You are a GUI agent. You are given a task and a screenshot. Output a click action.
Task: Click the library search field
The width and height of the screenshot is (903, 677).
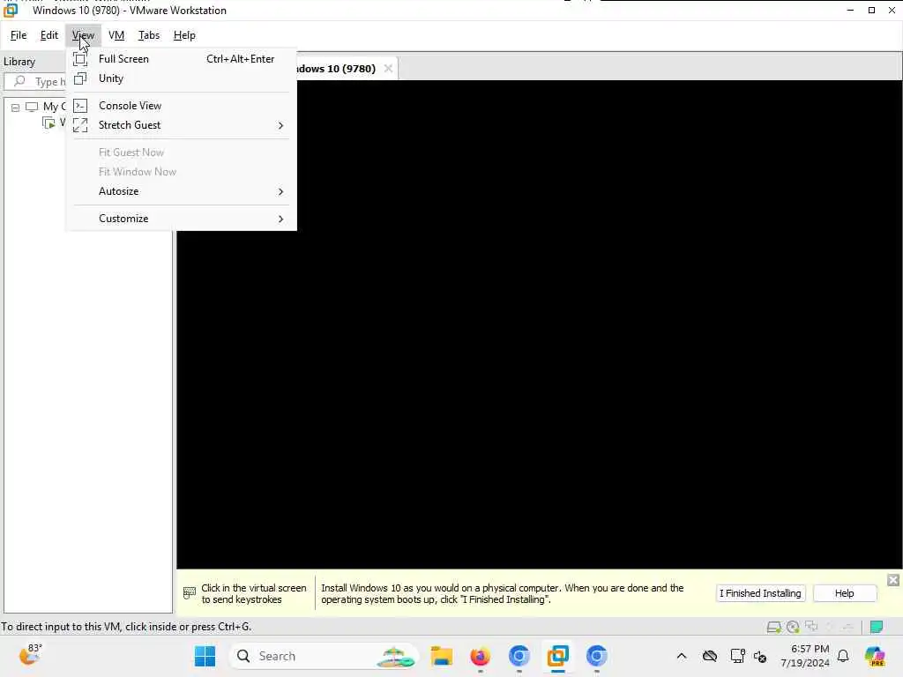coord(35,81)
